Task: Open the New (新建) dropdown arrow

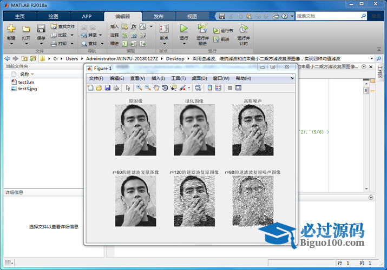Action: [x=11, y=44]
